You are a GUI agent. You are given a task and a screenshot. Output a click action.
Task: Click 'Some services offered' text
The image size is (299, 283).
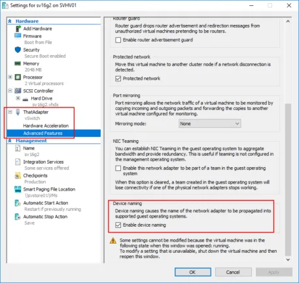(46, 168)
